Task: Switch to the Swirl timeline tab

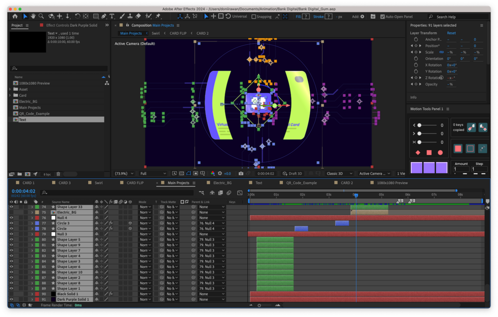Action: [x=99, y=183]
